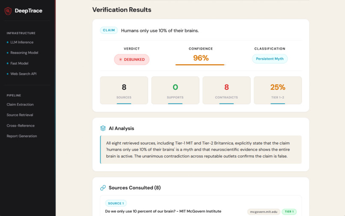Click the AI Analysis heading text
Screen dimensions: 345x216
pyautogui.click(x=121, y=128)
